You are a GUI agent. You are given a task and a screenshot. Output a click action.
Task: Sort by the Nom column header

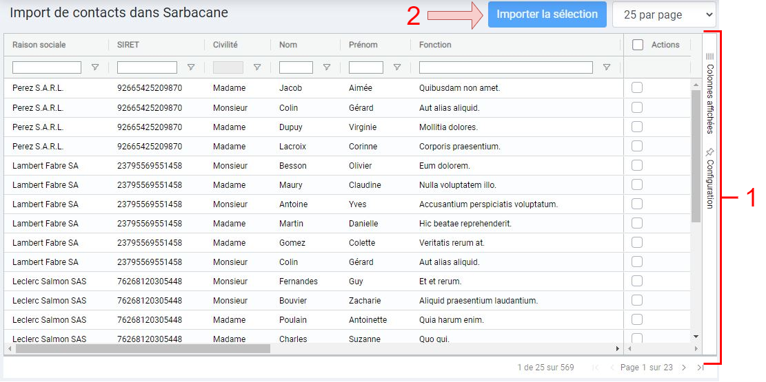[x=288, y=45]
